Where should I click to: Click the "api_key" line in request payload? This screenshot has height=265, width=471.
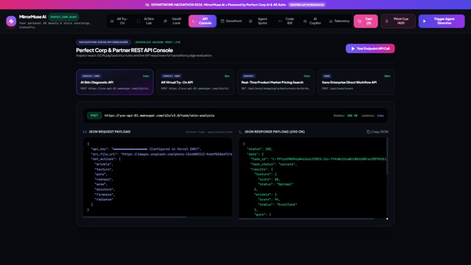[x=146, y=149]
